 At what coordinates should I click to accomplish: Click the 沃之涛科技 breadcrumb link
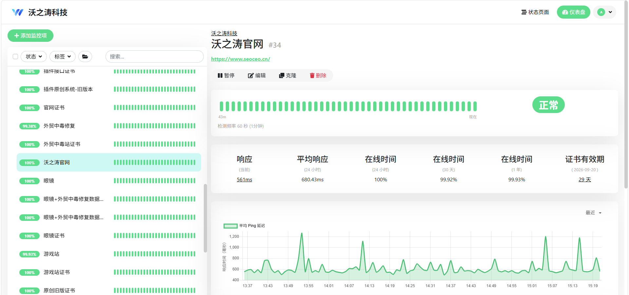coord(224,33)
